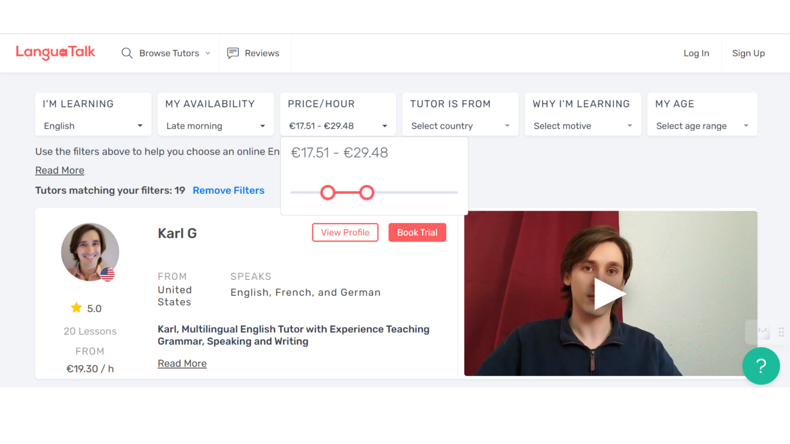Click the magnifying glass search icon beside Browse Tutors
The width and height of the screenshot is (790, 444).
(127, 53)
